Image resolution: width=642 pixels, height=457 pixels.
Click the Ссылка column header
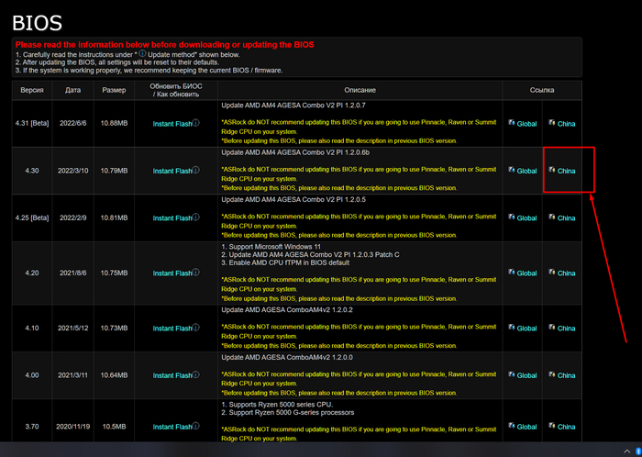click(x=541, y=90)
